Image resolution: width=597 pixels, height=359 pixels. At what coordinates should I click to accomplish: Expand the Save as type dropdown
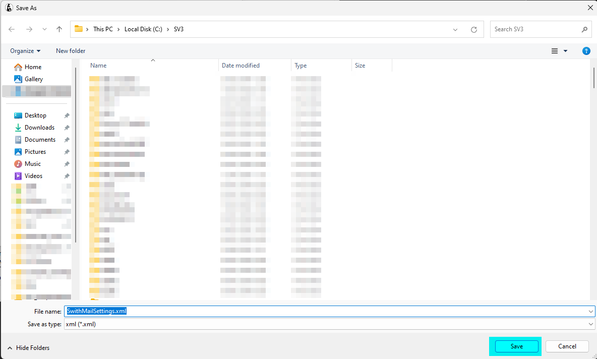[x=591, y=324]
